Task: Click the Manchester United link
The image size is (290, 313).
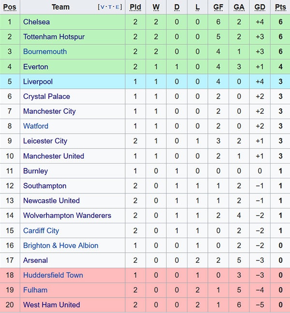Action: [x=54, y=156]
